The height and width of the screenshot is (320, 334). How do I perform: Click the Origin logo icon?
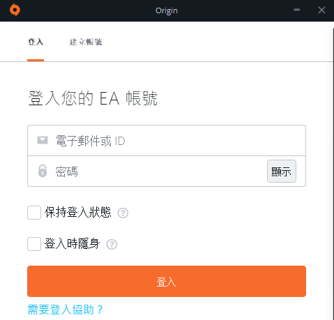pyautogui.click(x=15, y=10)
